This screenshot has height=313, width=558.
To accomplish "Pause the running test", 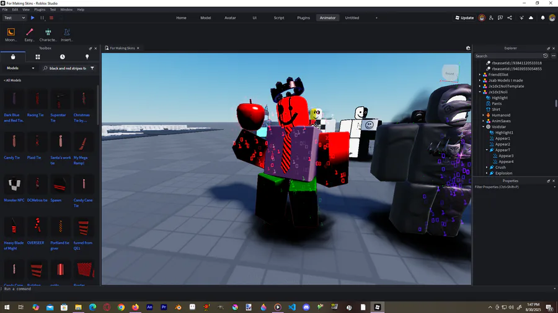I will click(x=42, y=18).
